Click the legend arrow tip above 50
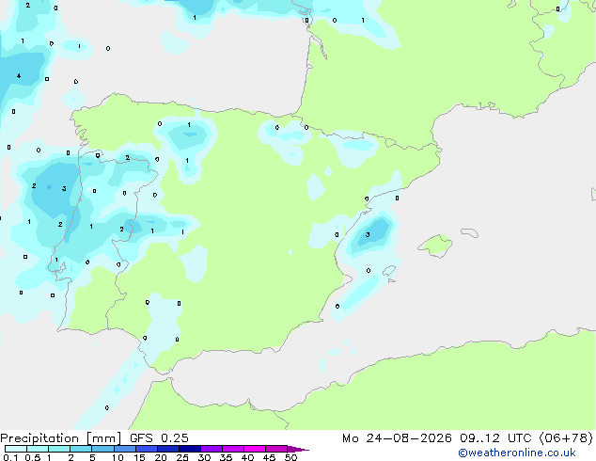 298,449
